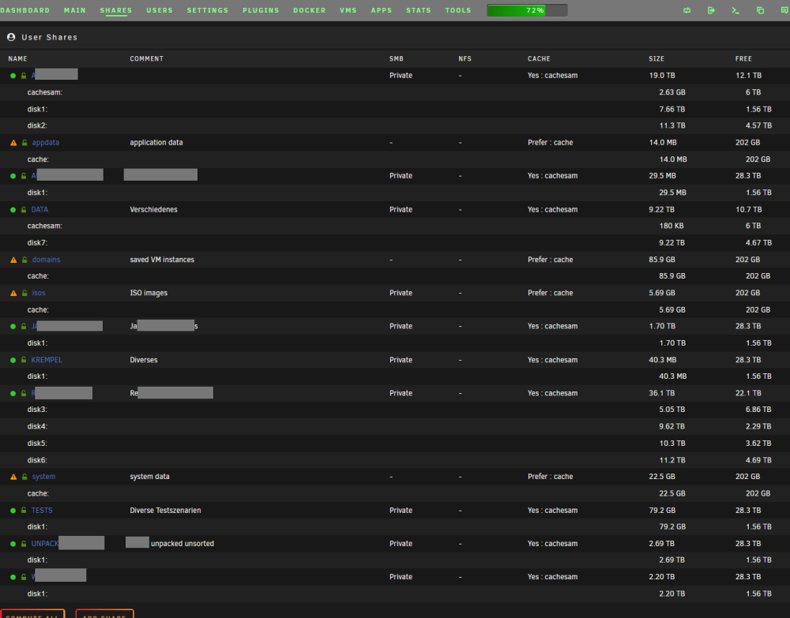Open the Stats tab
790x618 pixels.
click(x=419, y=10)
